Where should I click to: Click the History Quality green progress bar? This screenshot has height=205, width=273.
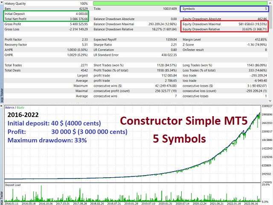click(x=180, y=3)
